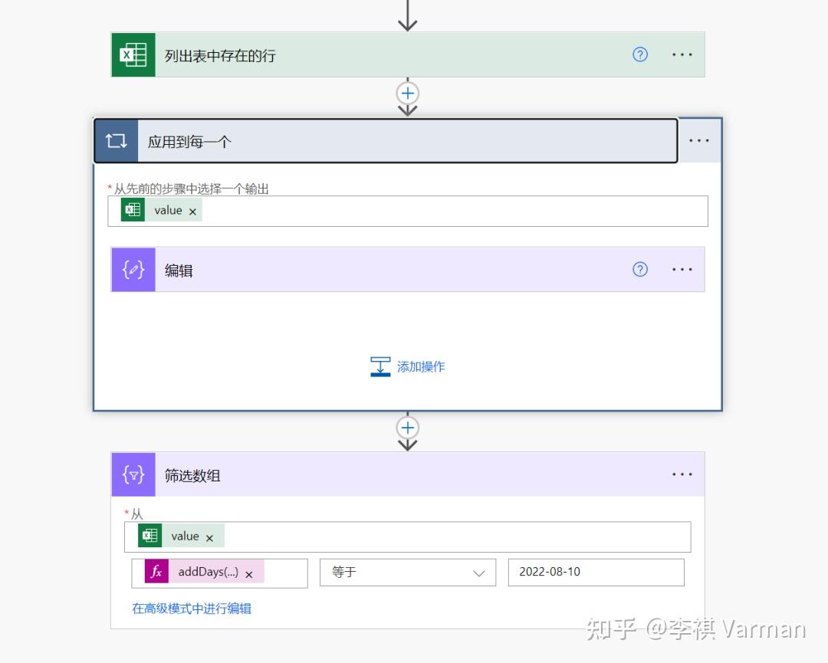Expand the 编辑 action card
The image size is (828, 663).
click(408, 270)
